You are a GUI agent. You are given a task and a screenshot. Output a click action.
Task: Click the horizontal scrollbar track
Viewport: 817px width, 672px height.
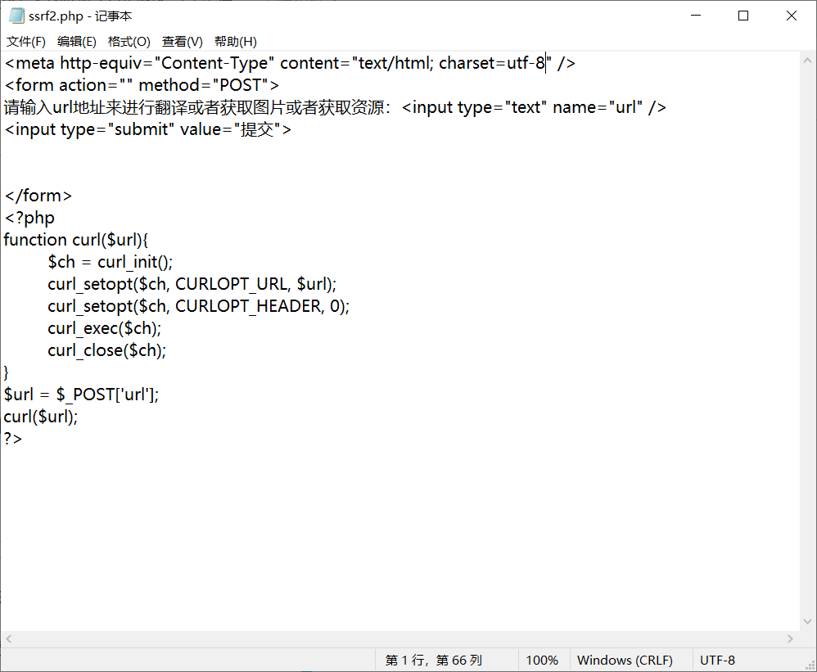pos(399,638)
